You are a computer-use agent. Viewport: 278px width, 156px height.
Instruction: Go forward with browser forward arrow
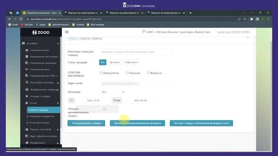coord(15,19)
